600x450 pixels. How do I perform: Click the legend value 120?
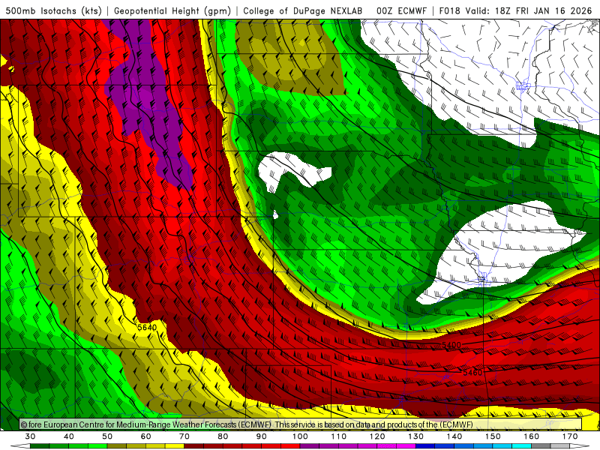[x=377, y=436]
